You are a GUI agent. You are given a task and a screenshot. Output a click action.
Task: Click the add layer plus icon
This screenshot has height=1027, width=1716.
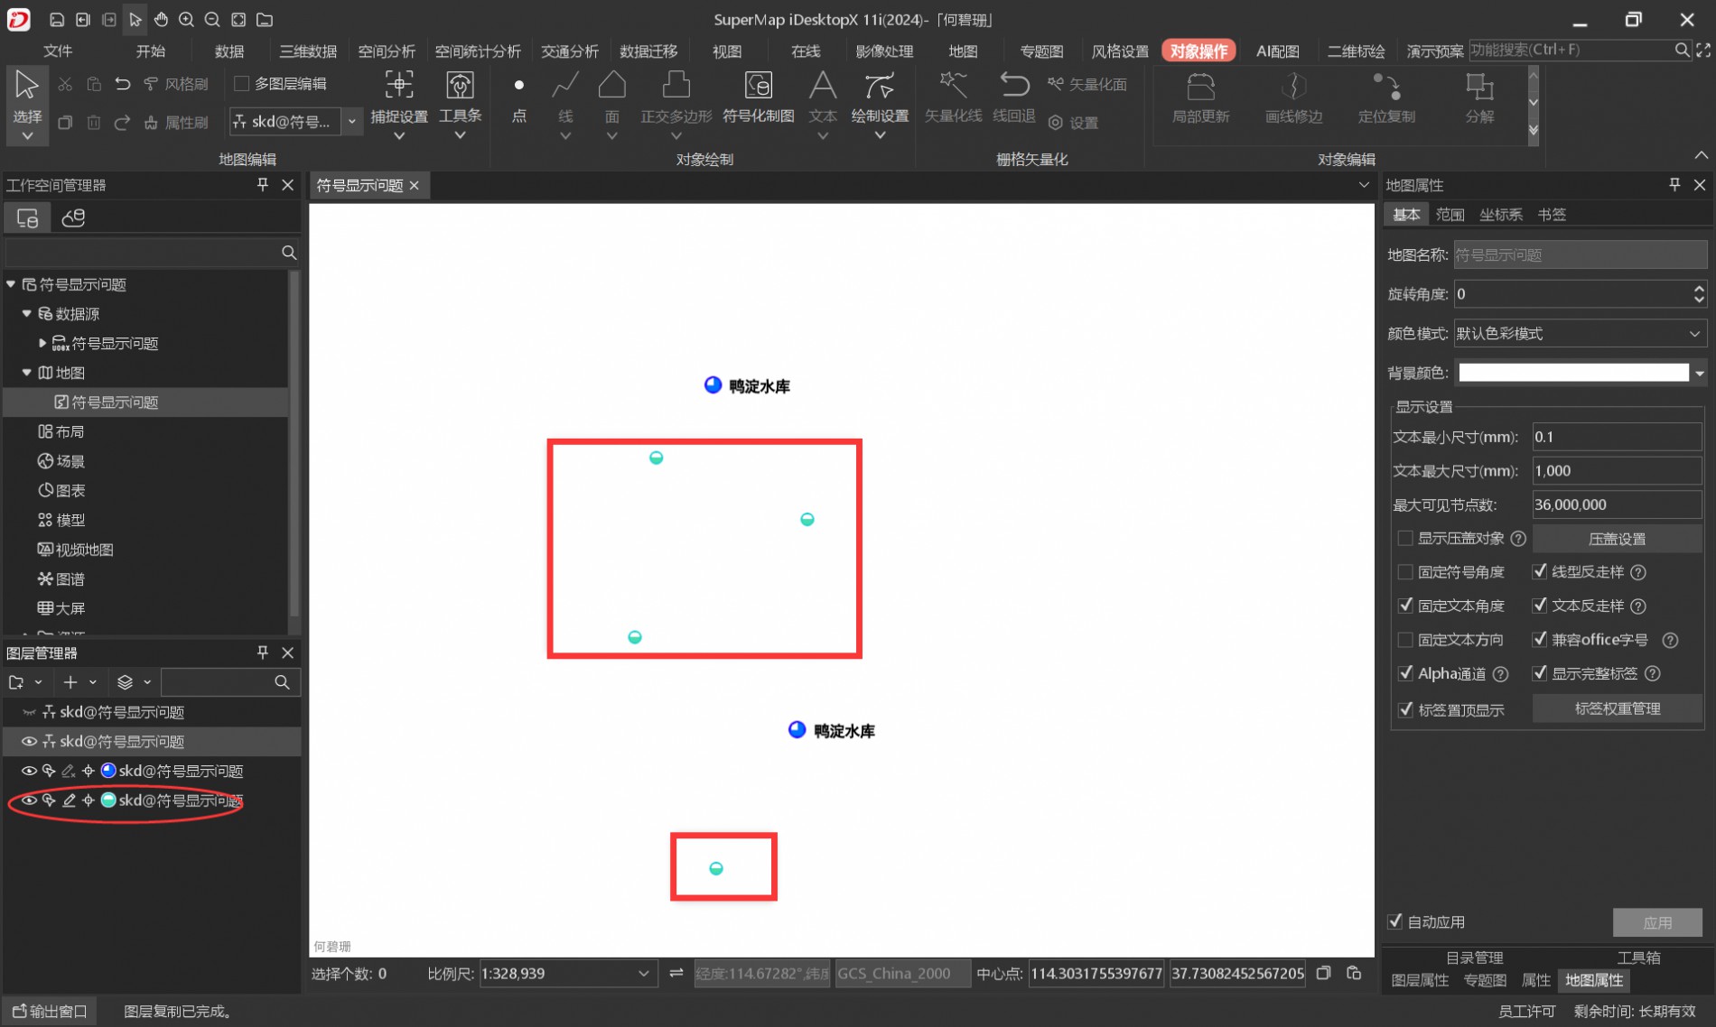click(x=70, y=682)
